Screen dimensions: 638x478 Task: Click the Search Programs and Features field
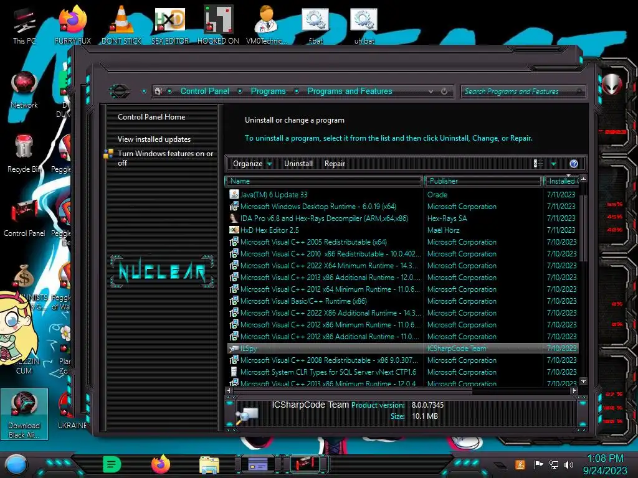click(523, 91)
